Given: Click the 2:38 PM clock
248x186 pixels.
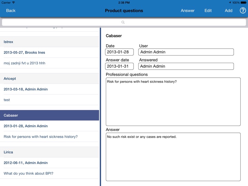Looking at the screenshot, I should coord(124,3).
